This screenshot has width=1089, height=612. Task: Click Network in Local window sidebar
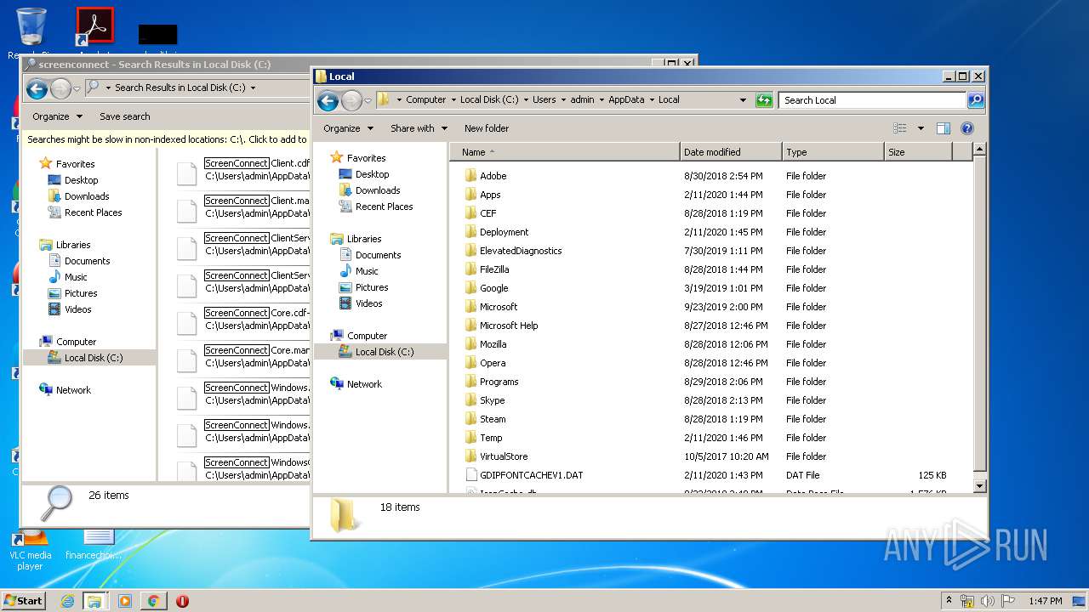pyautogui.click(x=364, y=384)
